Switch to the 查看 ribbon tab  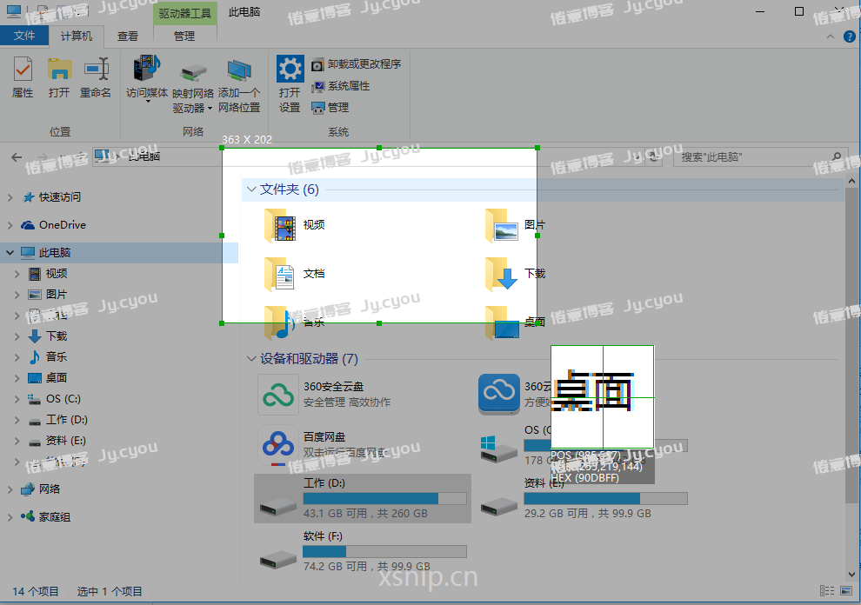coord(128,37)
